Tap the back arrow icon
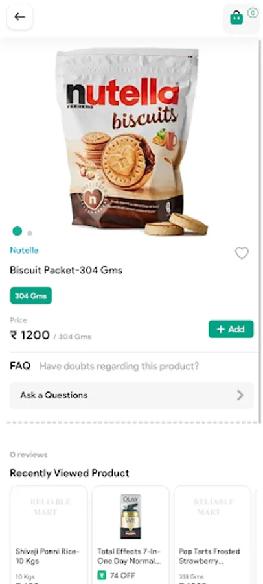Viewport: 263px width, 584px height. point(19,16)
